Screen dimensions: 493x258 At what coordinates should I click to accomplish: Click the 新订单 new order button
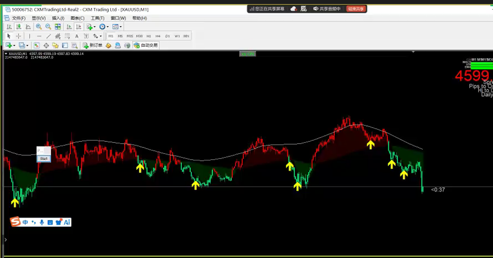click(x=93, y=45)
